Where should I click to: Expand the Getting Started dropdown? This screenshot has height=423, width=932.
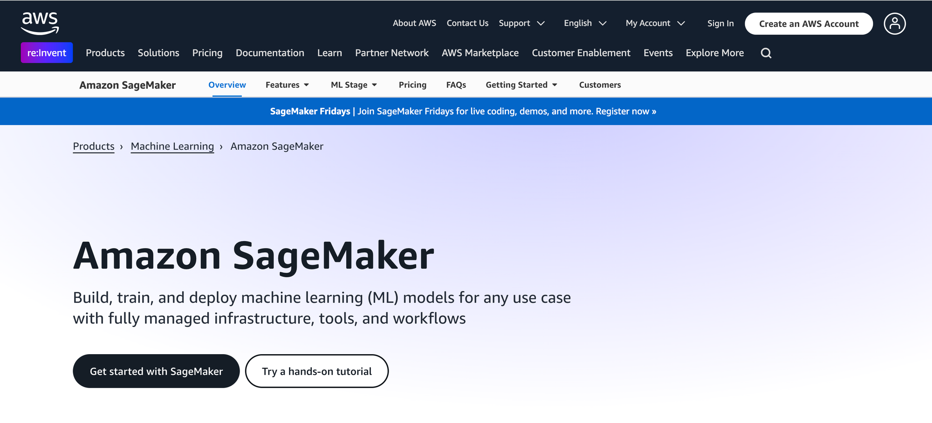tap(521, 85)
